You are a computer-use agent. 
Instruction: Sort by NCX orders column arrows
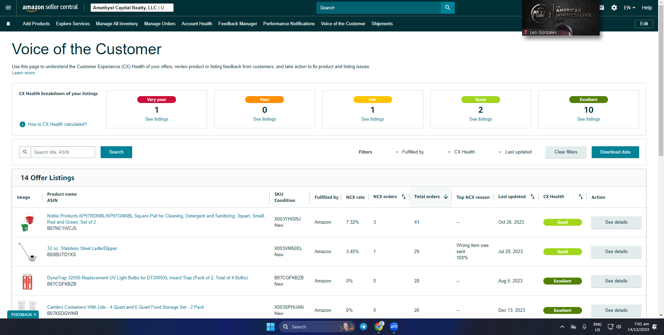point(404,197)
